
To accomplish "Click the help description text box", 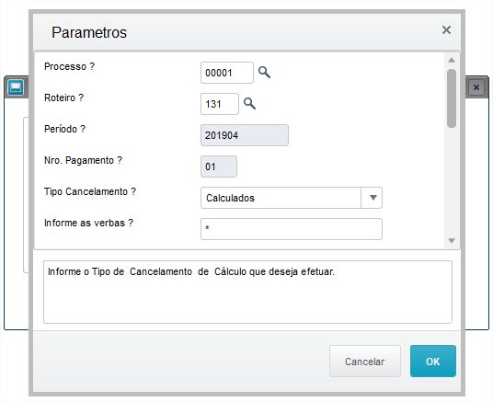I will (x=247, y=292).
